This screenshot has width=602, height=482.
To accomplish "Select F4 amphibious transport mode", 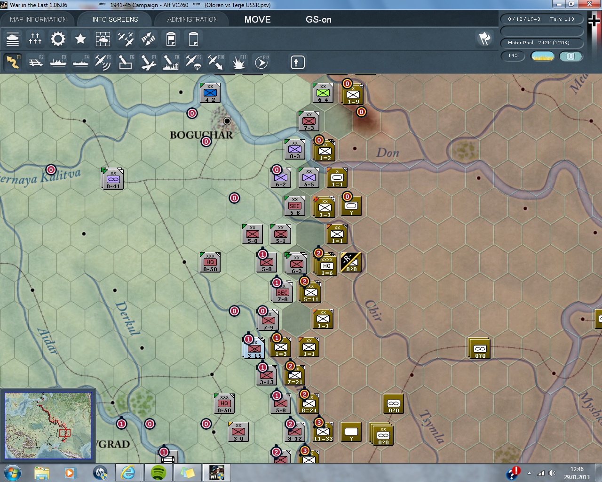I will tap(80, 62).
